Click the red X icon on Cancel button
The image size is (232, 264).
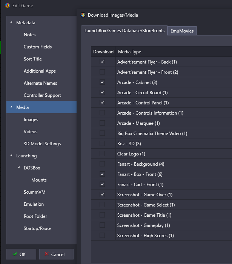pyautogui.click(x=47, y=254)
